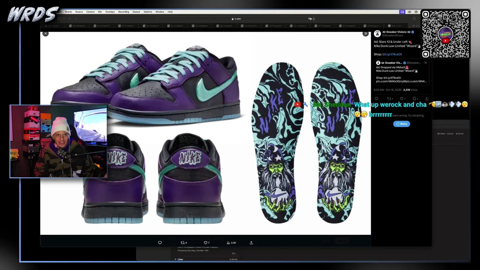Open the quoted tweet about Hibbett drop
Image resolution: width=480 pixels, height=270 pixels.
click(401, 72)
